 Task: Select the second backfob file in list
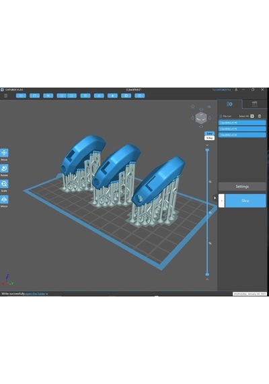242,129
